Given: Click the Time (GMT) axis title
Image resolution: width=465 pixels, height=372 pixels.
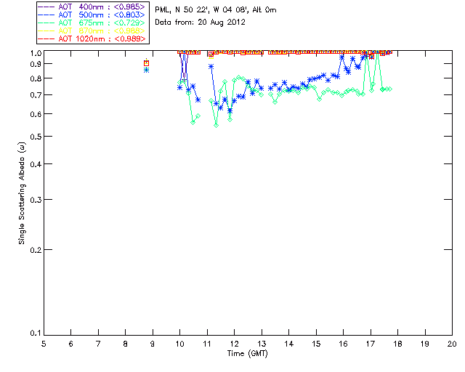Looking at the screenshot, I should pyautogui.click(x=247, y=354).
